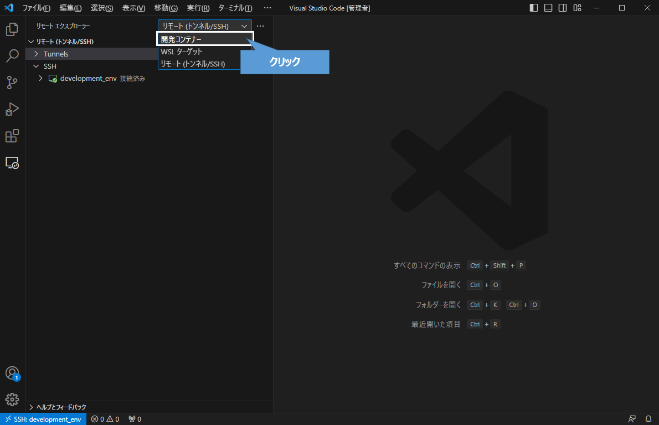This screenshot has height=425, width=659.
Task: Open the Extensions view
Action: coord(12,136)
